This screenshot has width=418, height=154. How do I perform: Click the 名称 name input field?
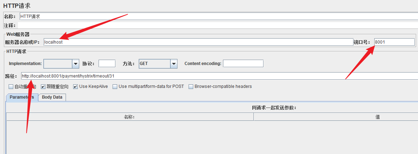(215, 16)
